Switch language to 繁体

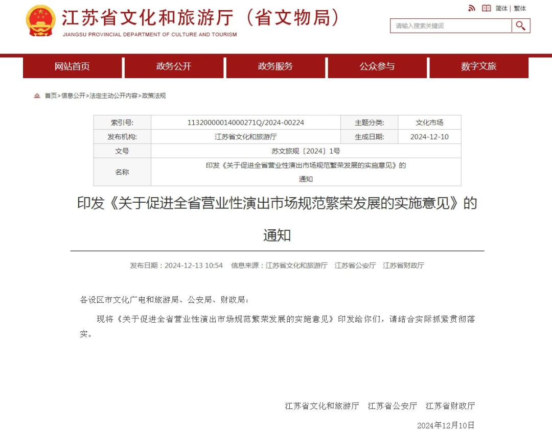520,8
